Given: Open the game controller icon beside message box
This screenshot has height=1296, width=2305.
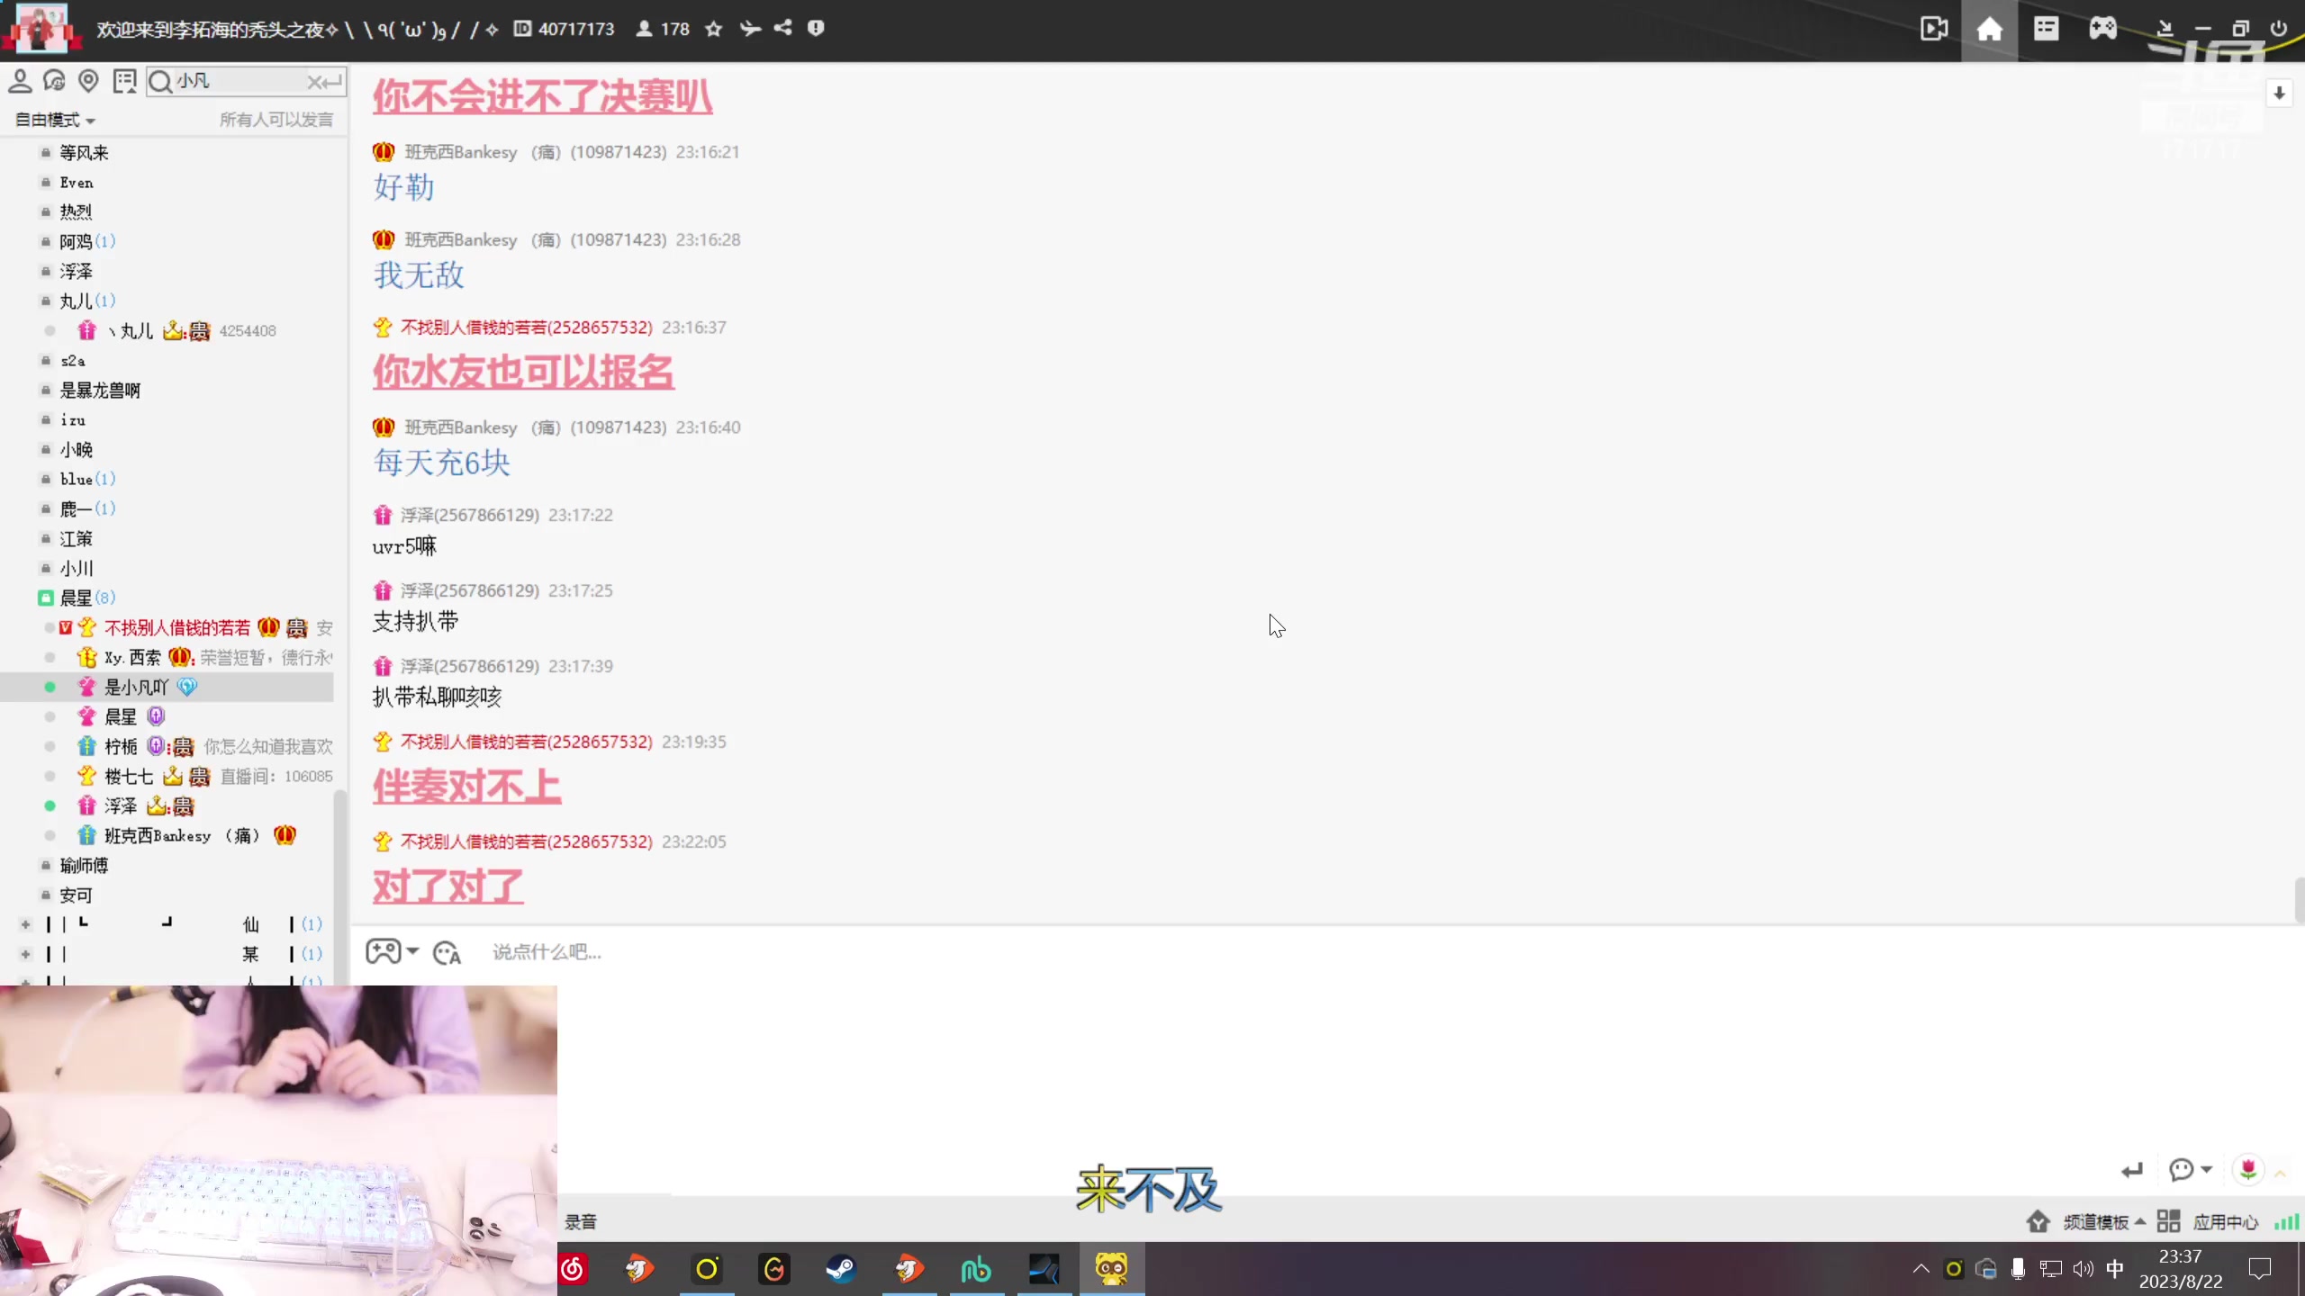Looking at the screenshot, I should [x=382, y=950].
